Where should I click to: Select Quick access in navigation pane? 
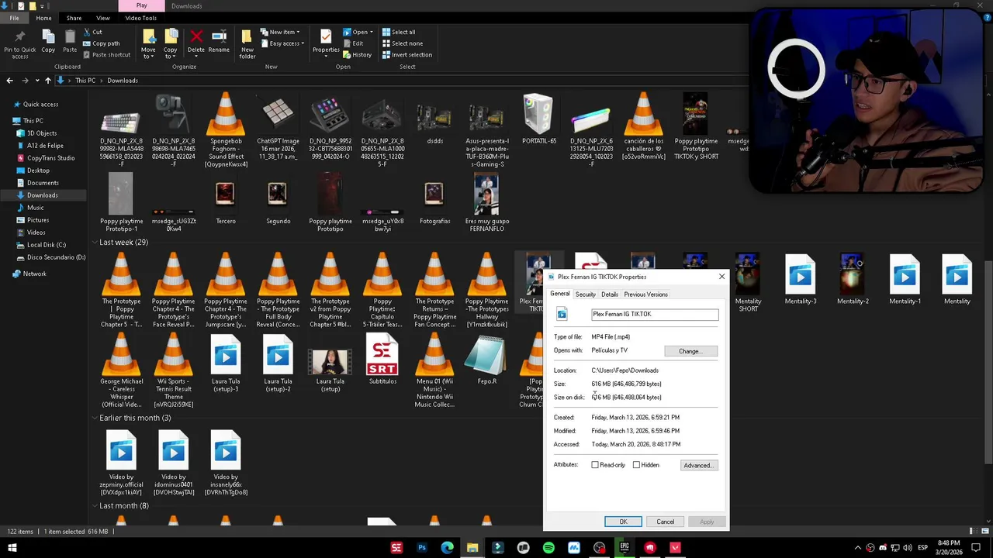pos(40,105)
